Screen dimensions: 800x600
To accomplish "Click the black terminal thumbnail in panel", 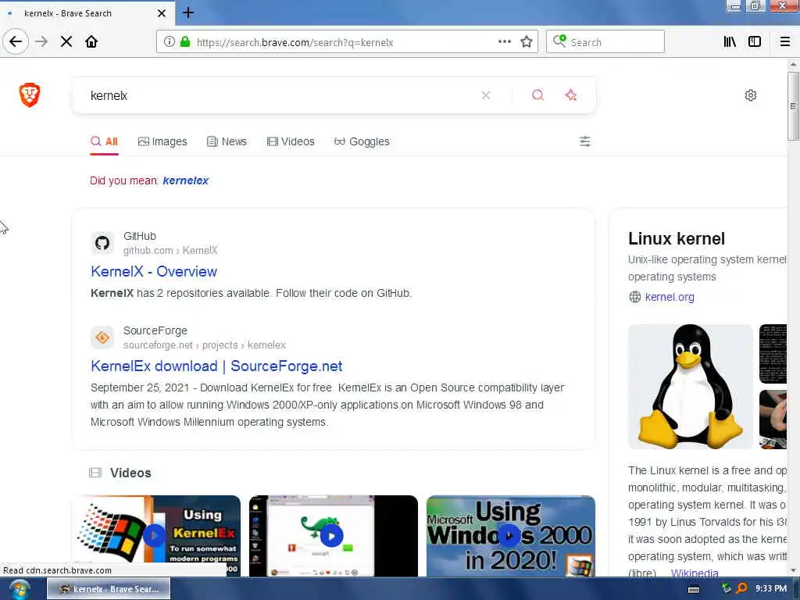I will 773,354.
